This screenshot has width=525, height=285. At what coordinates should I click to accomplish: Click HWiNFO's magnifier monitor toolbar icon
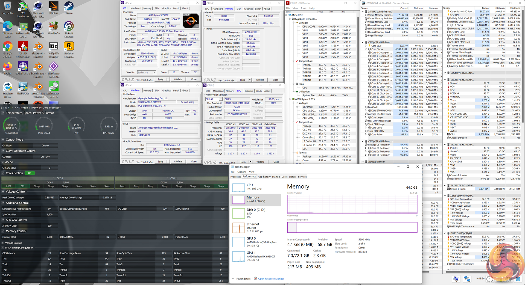tap(456, 279)
